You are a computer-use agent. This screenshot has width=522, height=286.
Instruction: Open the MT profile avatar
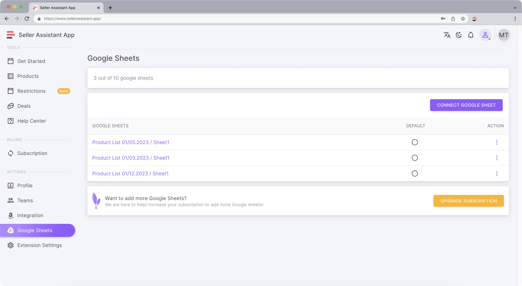tap(503, 35)
